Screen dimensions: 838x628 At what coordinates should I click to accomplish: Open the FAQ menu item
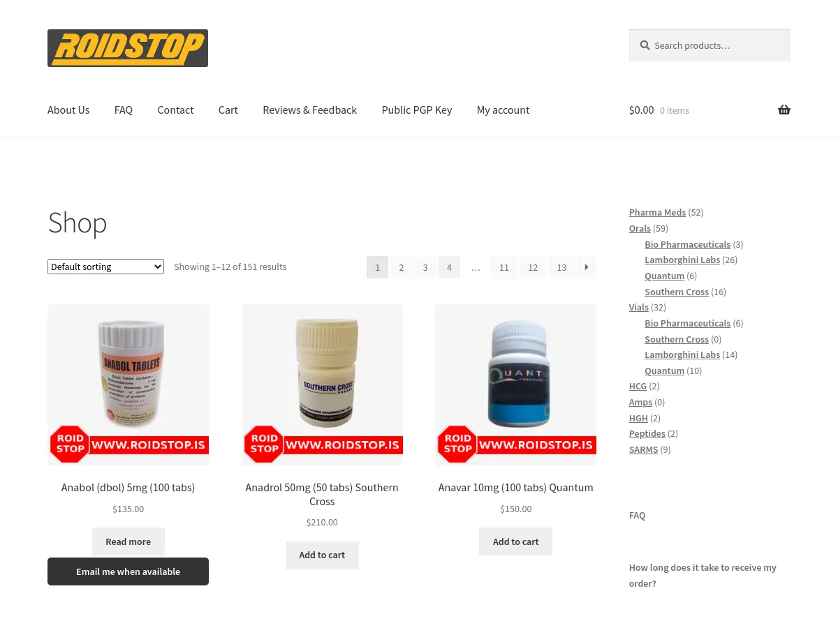pyautogui.click(x=124, y=110)
